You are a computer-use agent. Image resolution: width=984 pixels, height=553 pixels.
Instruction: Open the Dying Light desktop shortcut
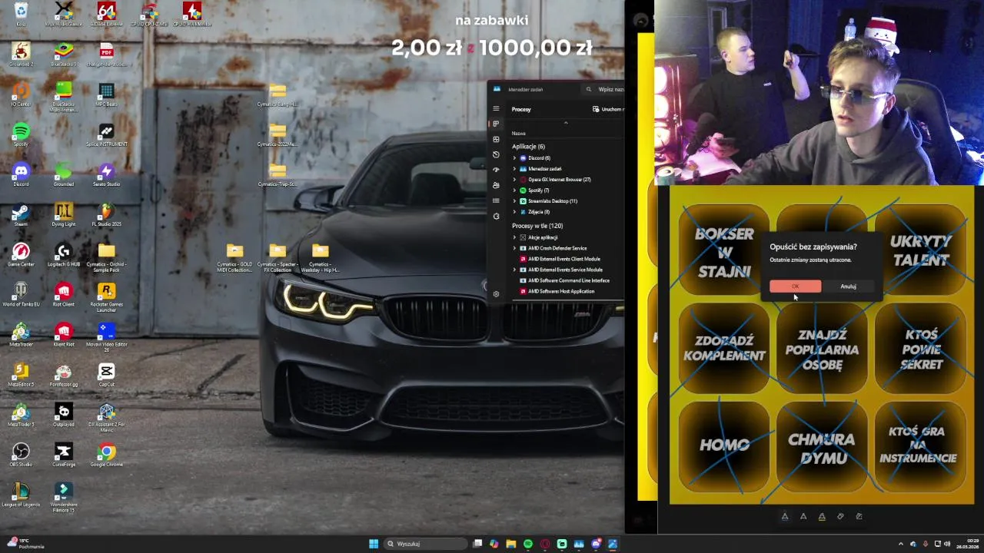[64, 214]
